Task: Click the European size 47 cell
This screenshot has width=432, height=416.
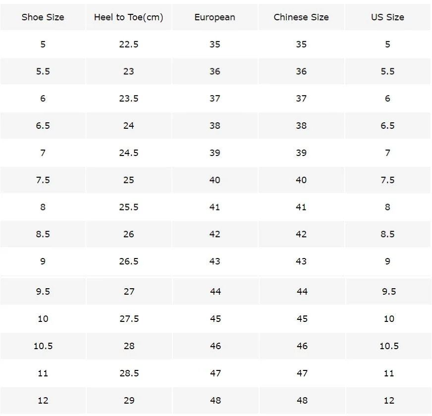Action: point(215,373)
